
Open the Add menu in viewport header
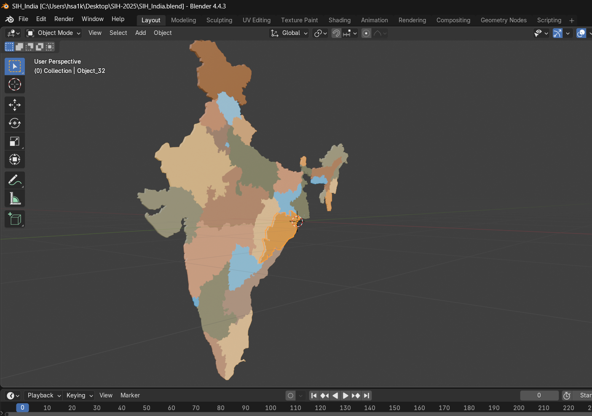click(x=140, y=33)
